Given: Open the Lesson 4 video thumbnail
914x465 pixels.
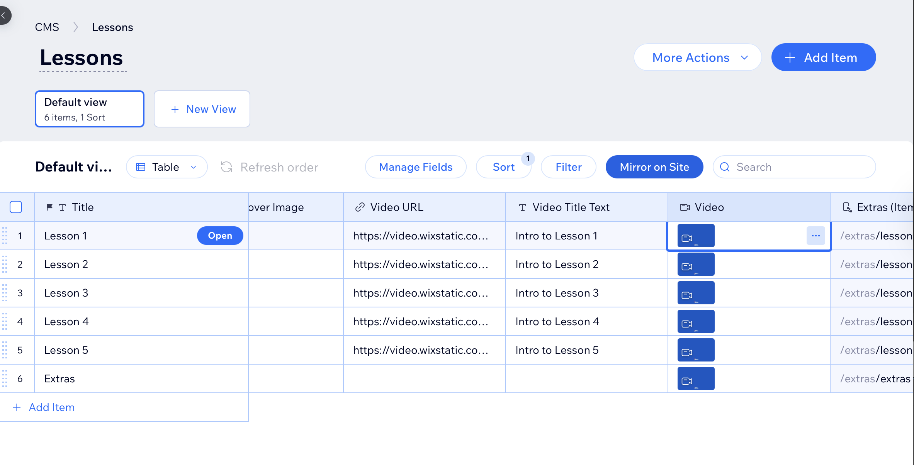Looking at the screenshot, I should (696, 321).
